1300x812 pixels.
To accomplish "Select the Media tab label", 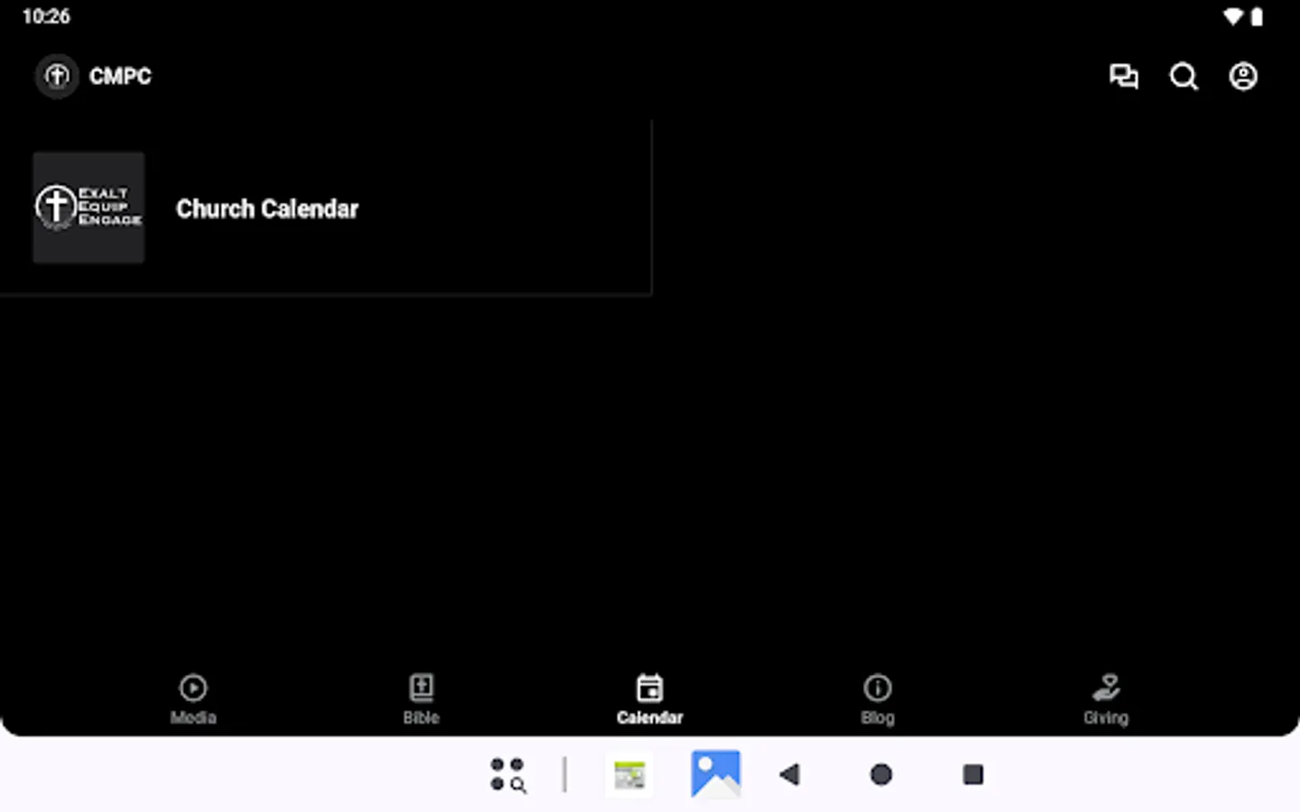I will click(x=193, y=717).
